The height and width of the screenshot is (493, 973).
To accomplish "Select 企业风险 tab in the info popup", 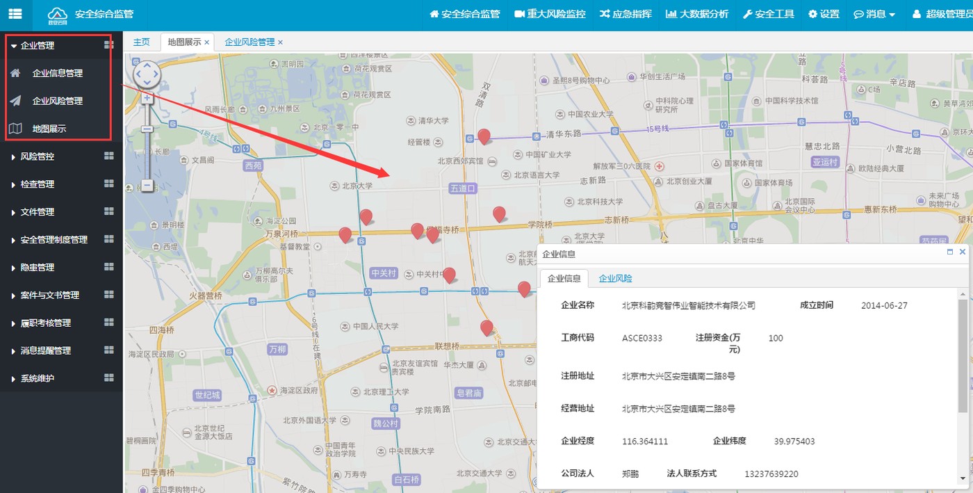I will tap(616, 278).
